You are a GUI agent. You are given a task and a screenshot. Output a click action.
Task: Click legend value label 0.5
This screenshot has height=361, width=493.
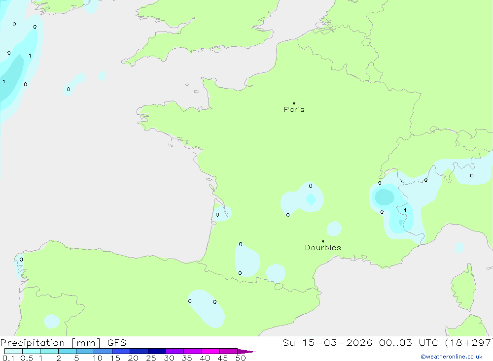pos(27,358)
